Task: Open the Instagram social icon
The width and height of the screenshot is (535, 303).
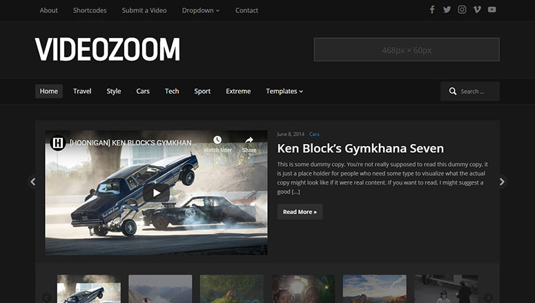Action: [x=462, y=10]
